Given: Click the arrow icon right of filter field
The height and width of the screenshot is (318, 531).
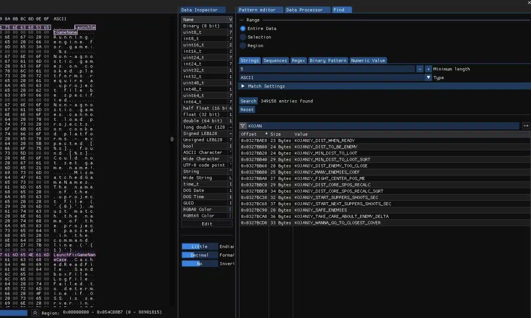Looking at the screenshot, I should pyautogui.click(x=526, y=126).
